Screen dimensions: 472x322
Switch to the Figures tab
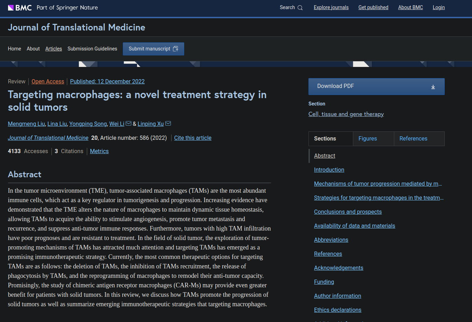374,139
